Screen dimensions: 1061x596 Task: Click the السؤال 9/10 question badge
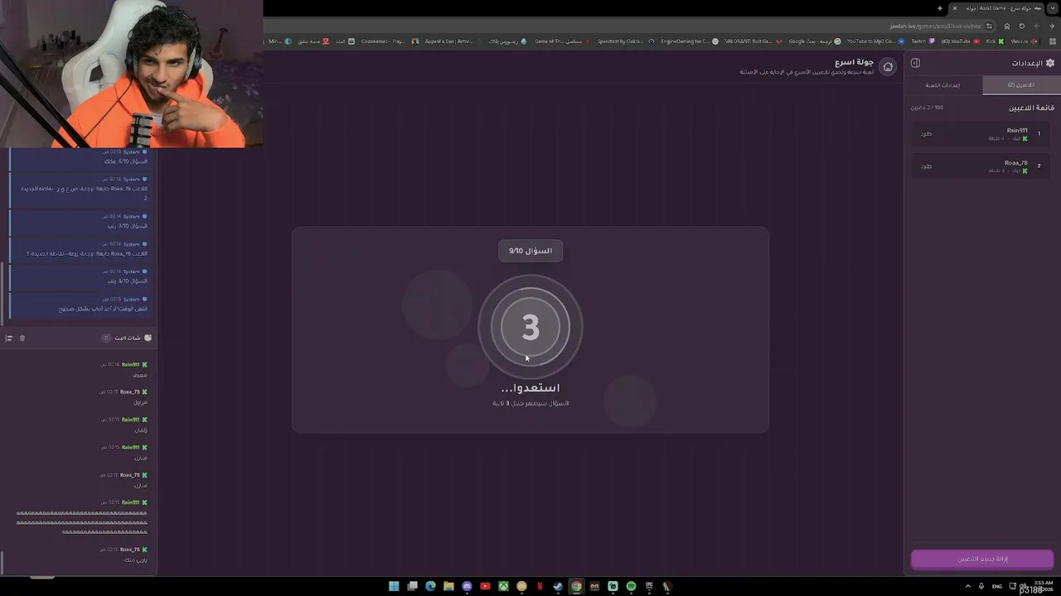[x=530, y=251]
